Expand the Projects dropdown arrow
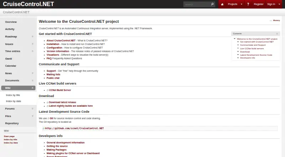Image resolution: width=285 pixels, height=157 pixels. pyautogui.click(x=242, y=4)
